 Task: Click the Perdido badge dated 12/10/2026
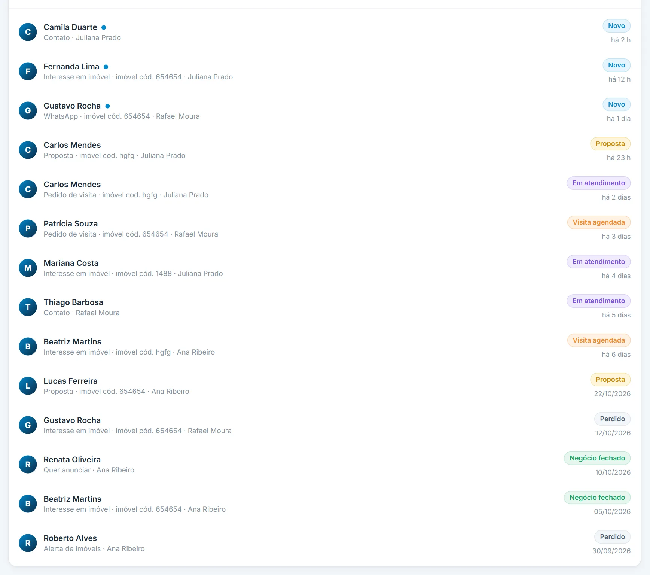click(x=612, y=419)
